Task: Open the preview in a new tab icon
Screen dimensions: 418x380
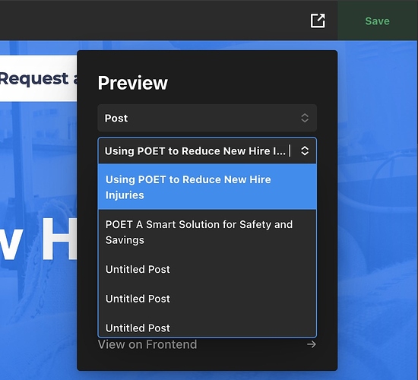Action: [318, 21]
